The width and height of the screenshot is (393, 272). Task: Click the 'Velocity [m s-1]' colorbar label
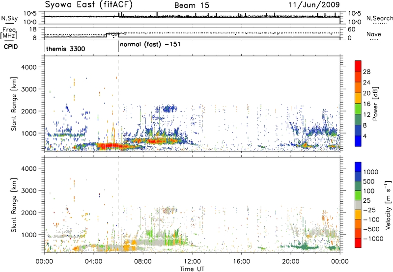coord(388,205)
